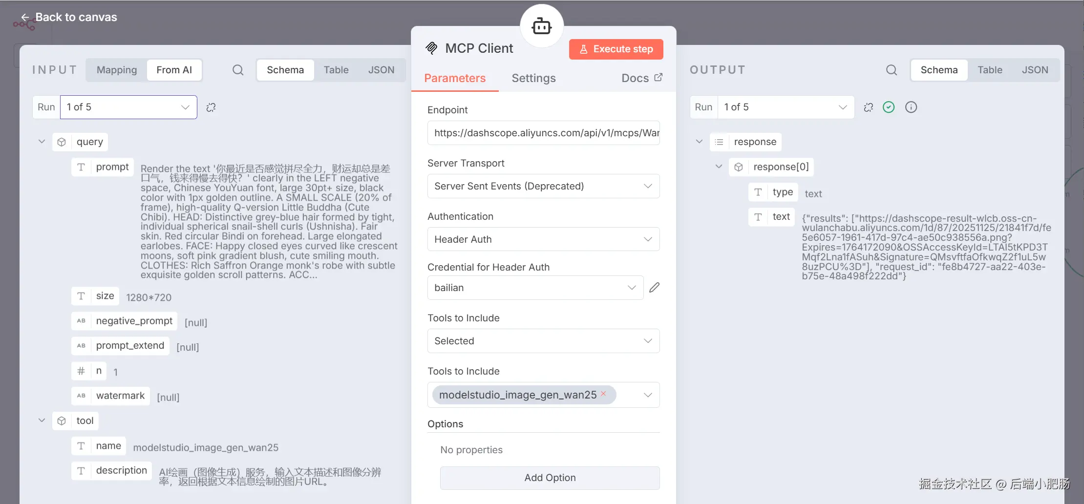Select input Table view
This screenshot has height=504, width=1084.
[x=336, y=70]
